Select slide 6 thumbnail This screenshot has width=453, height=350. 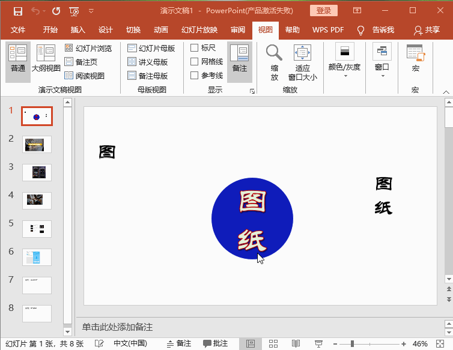(x=37, y=257)
